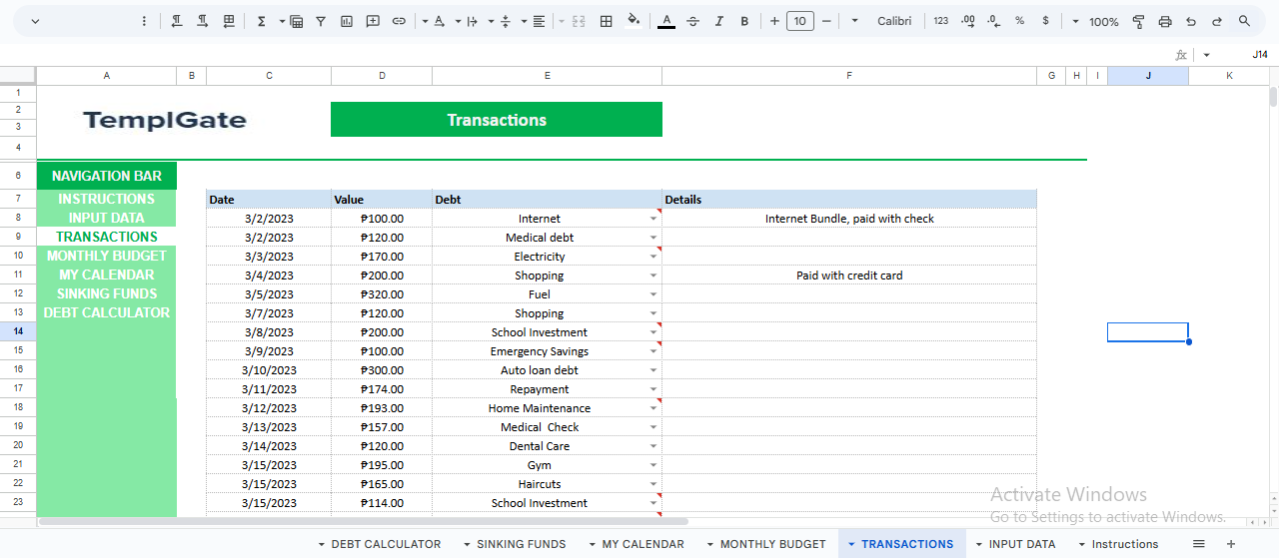The height and width of the screenshot is (558, 1279).
Task: Insert a link with the chain icon
Action: tap(399, 21)
